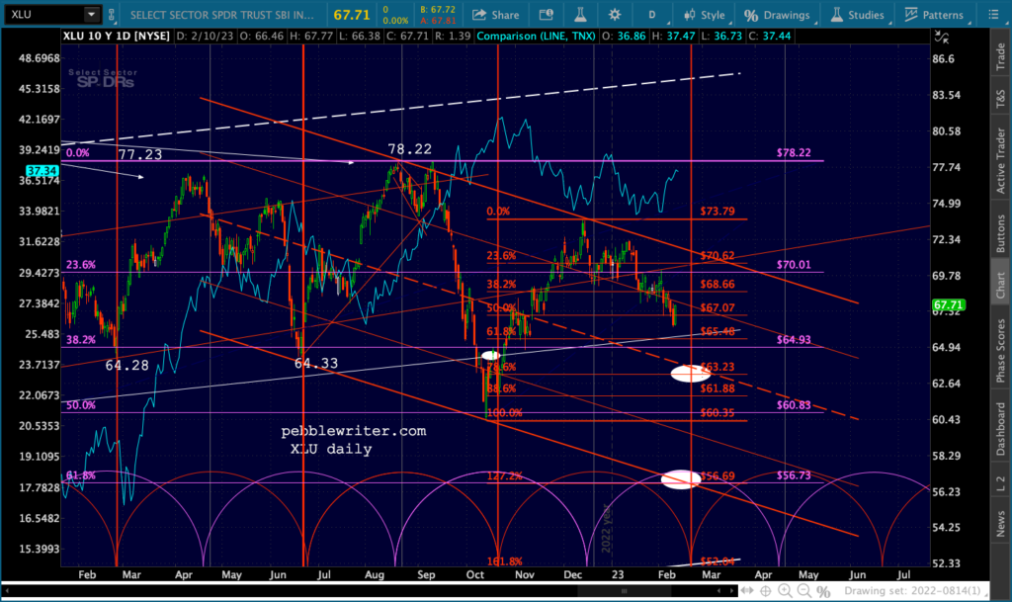Expand the XLU symbol dropdown arrow
This screenshot has height=602, width=1012.
tap(92, 14)
